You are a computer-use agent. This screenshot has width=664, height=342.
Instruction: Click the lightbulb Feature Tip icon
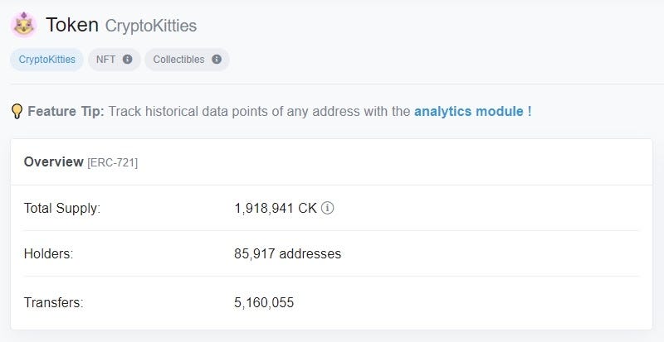click(17, 112)
